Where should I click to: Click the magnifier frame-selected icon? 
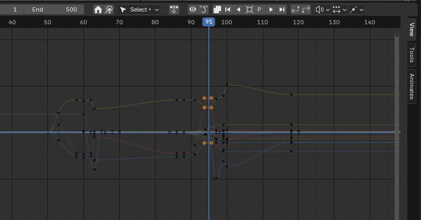(x=109, y=9)
